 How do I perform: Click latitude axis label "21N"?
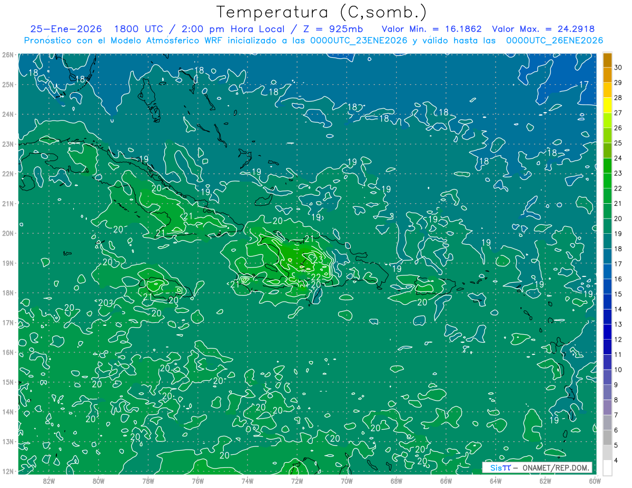pyautogui.click(x=7, y=203)
